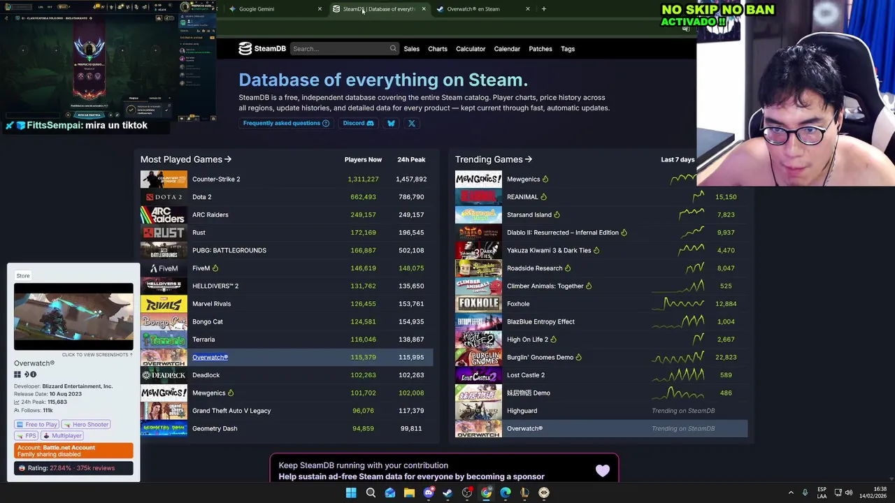
Task: Click the magnifier icon in SteamDB search
Action: (x=393, y=49)
